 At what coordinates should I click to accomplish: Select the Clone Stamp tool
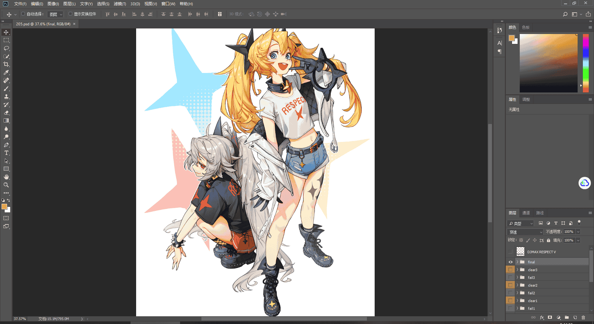pyautogui.click(x=6, y=96)
